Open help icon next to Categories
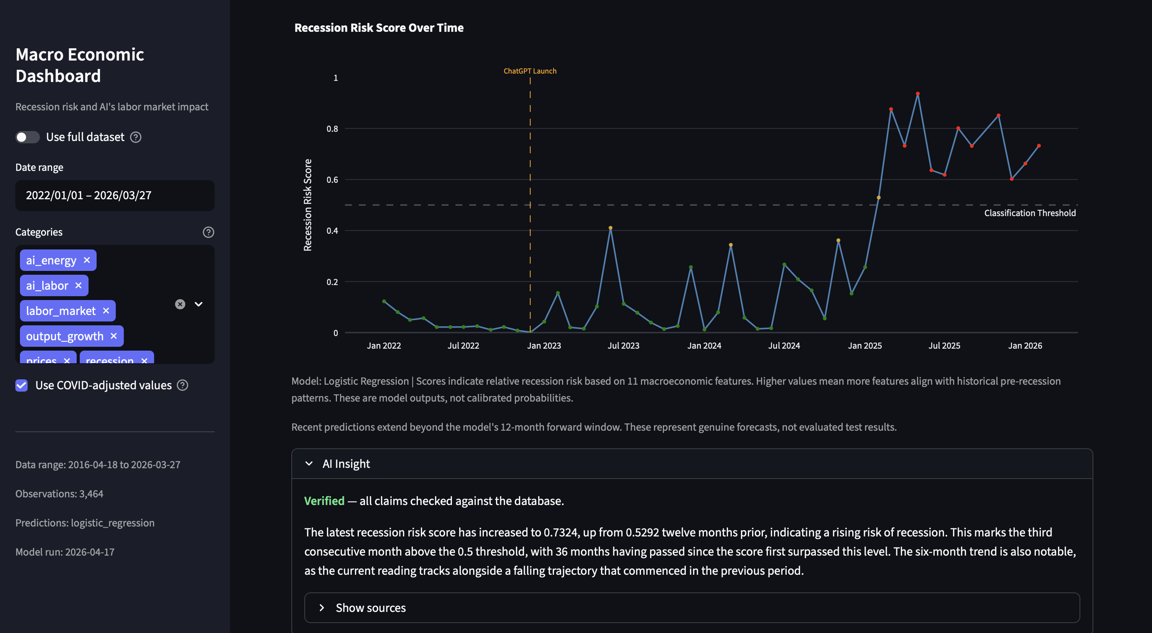1152x633 pixels. 209,232
